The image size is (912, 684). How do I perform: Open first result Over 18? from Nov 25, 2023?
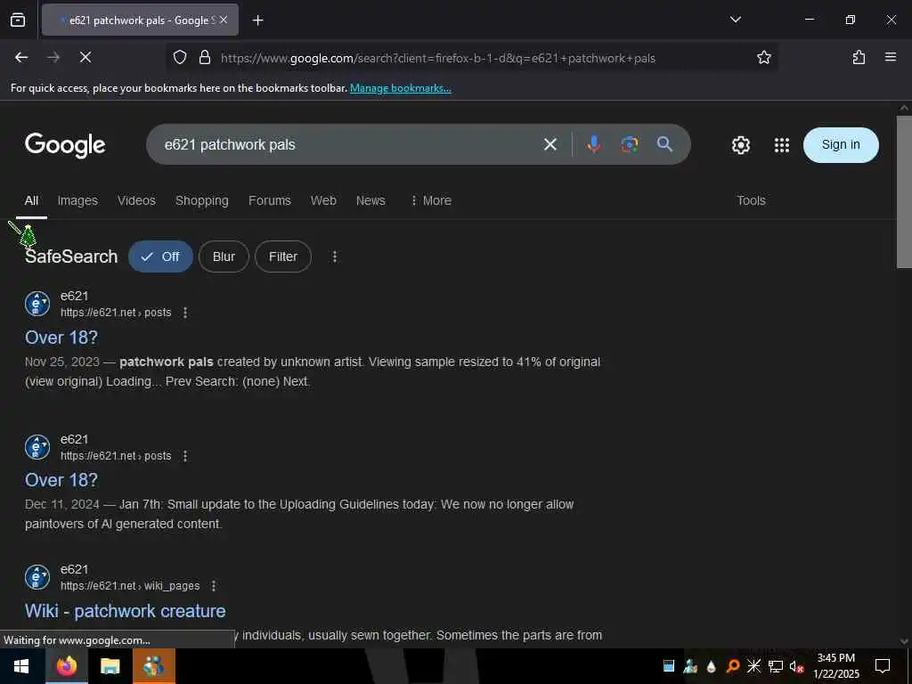tap(61, 338)
